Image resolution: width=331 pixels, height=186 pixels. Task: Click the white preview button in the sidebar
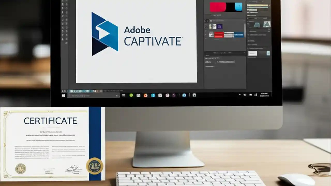pyautogui.click(x=253, y=53)
